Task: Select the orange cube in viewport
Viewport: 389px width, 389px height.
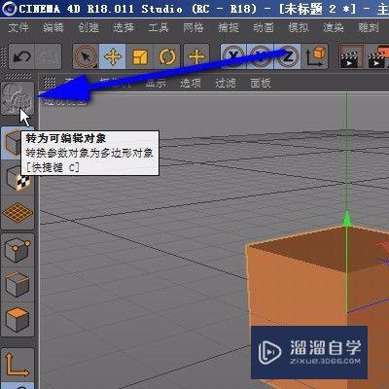Action: (318, 301)
